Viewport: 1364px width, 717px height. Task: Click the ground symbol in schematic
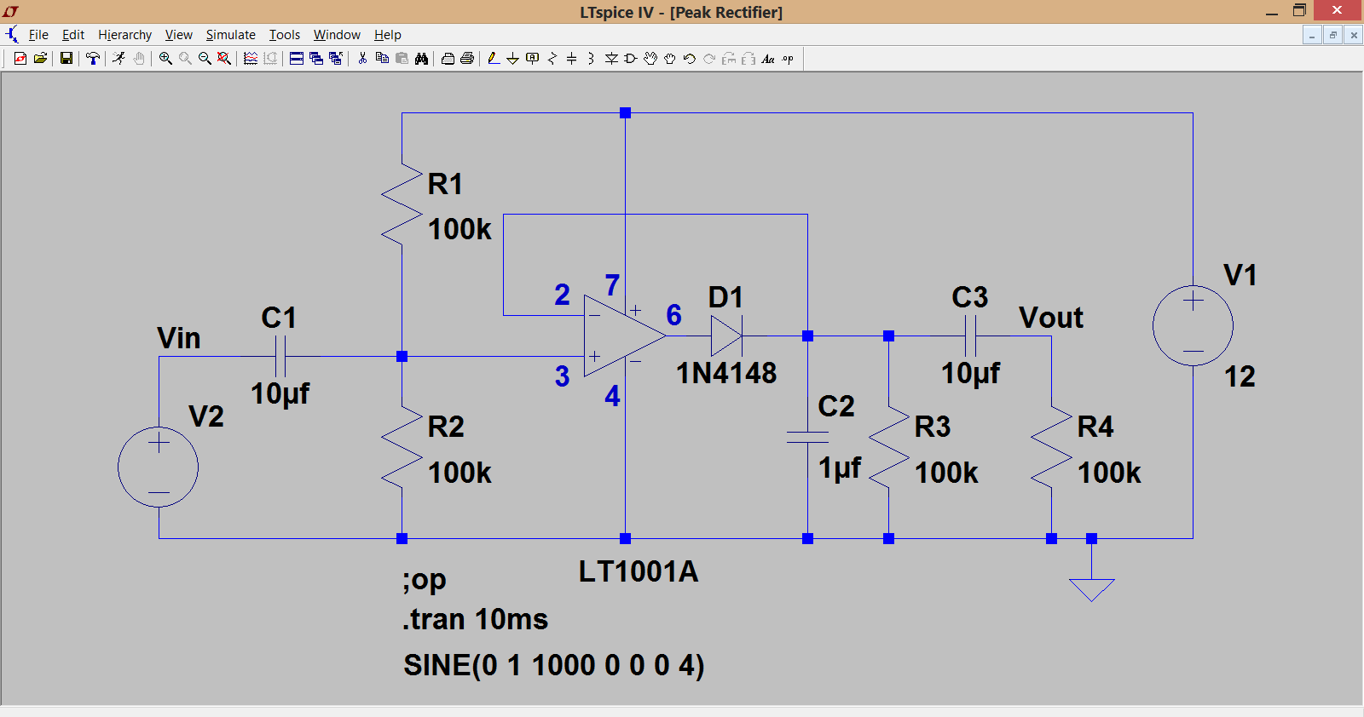[x=1092, y=589]
